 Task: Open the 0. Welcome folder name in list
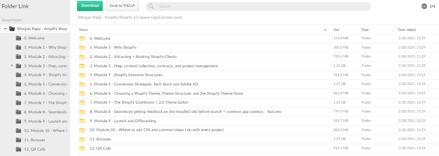coord(100,39)
